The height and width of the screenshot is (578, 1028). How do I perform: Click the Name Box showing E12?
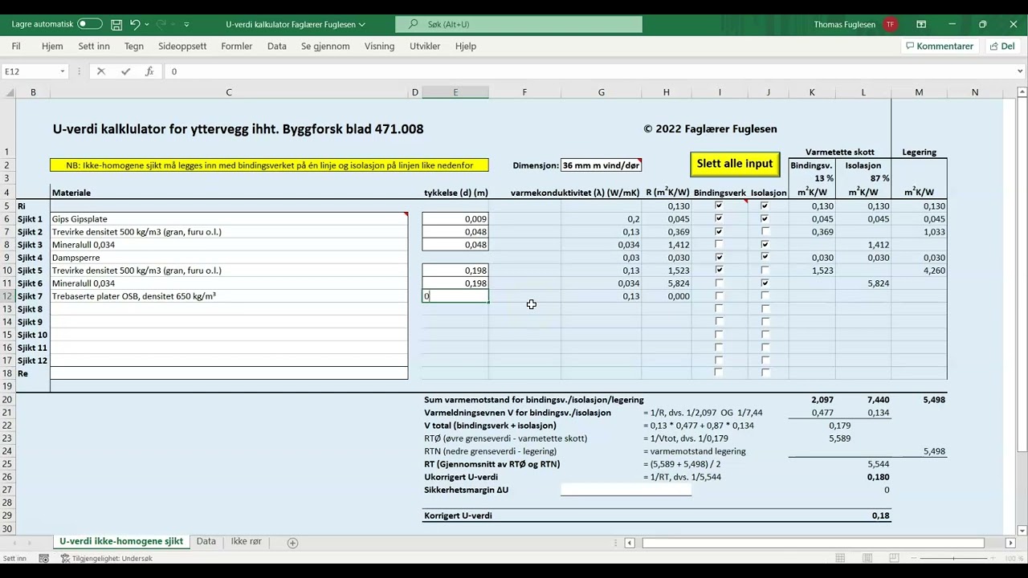click(x=30, y=71)
